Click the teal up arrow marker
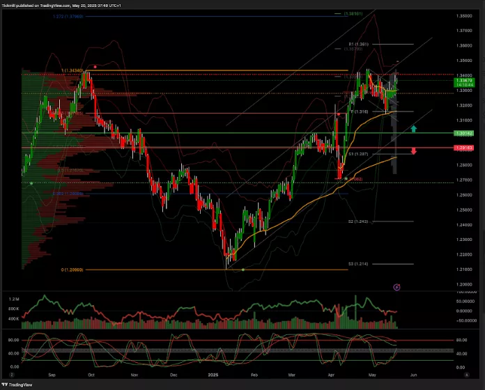Screen dimensions: 485x390 point(414,129)
